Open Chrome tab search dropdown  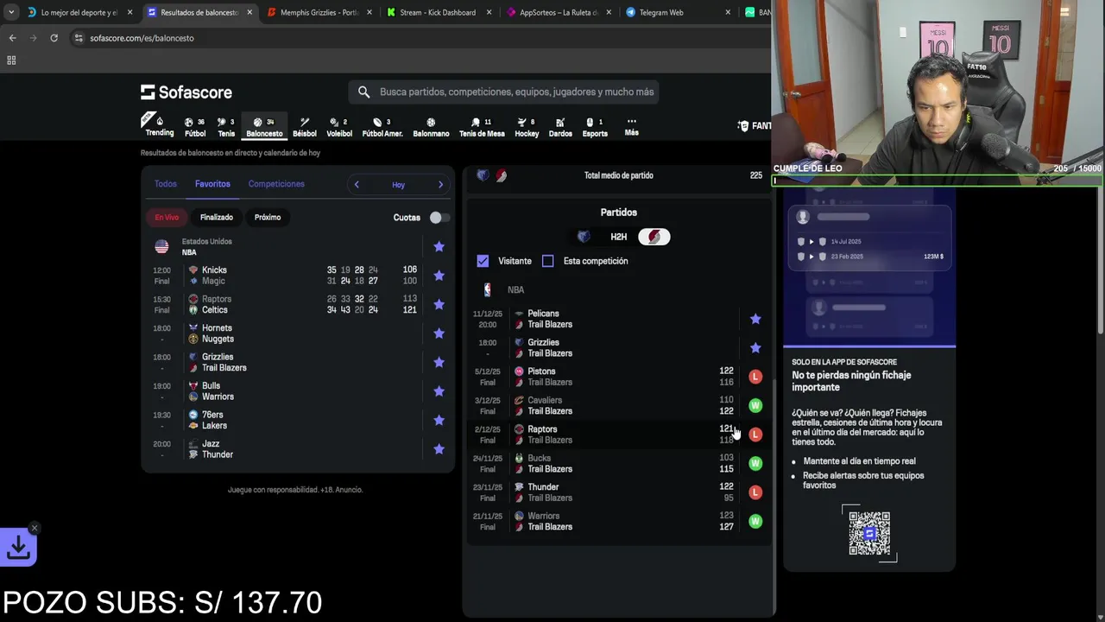10,12
